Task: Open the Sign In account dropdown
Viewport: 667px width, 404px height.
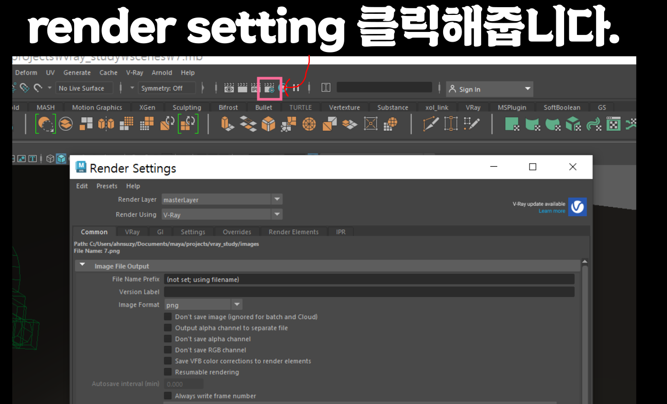Action: [x=489, y=89]
